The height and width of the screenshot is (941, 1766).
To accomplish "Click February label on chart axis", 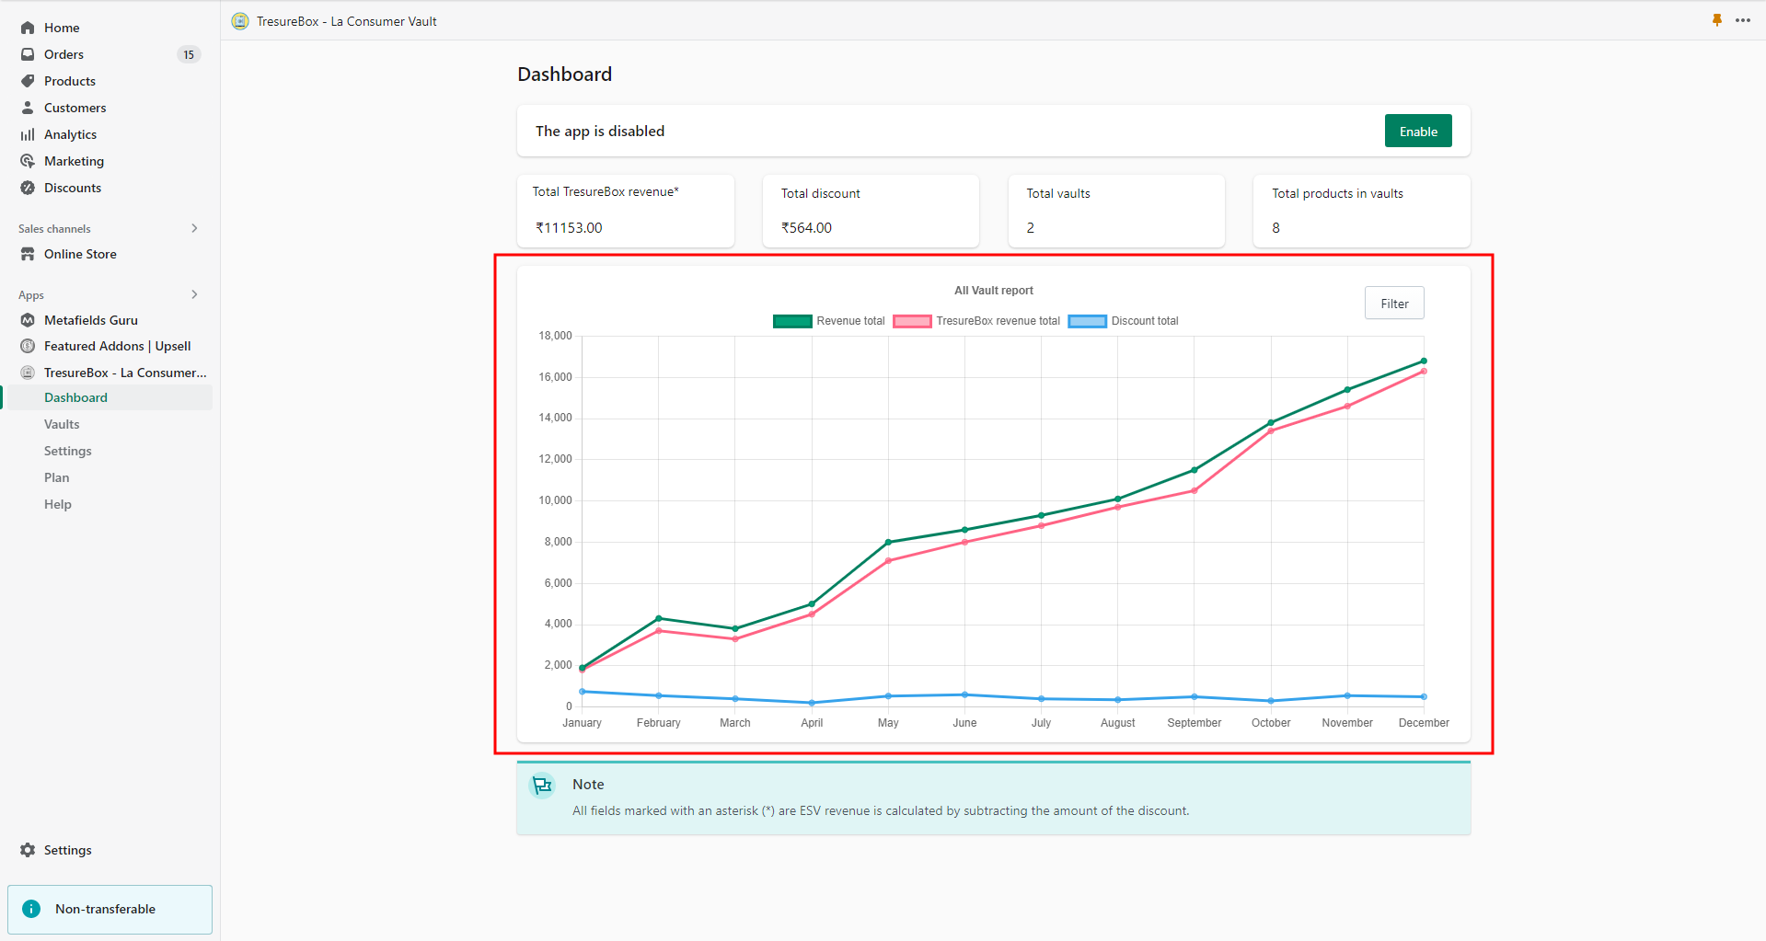I will coord(659,723).
